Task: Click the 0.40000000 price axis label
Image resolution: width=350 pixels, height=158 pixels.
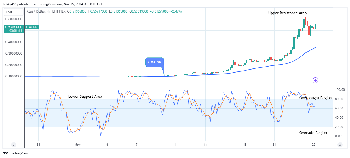Action: [x=14, y=42]
